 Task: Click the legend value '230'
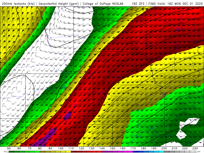click(195, 148)
